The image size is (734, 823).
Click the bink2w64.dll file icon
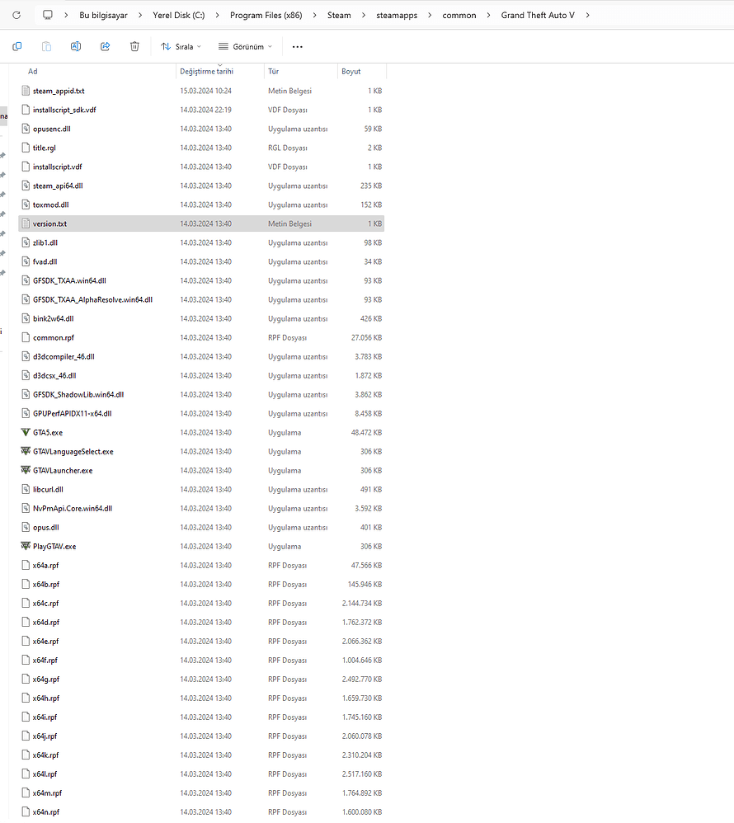[26, 318]
